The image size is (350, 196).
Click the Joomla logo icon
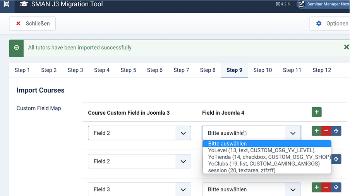click(7, 4)
